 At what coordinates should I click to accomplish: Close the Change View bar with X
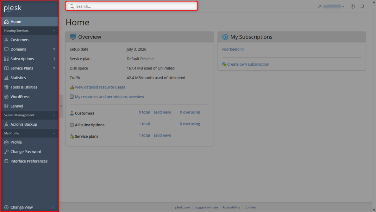53,207
